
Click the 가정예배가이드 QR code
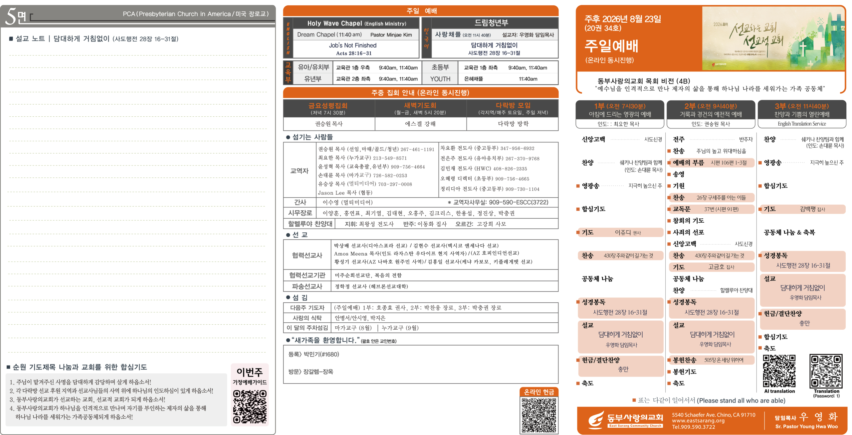point(250,406)
